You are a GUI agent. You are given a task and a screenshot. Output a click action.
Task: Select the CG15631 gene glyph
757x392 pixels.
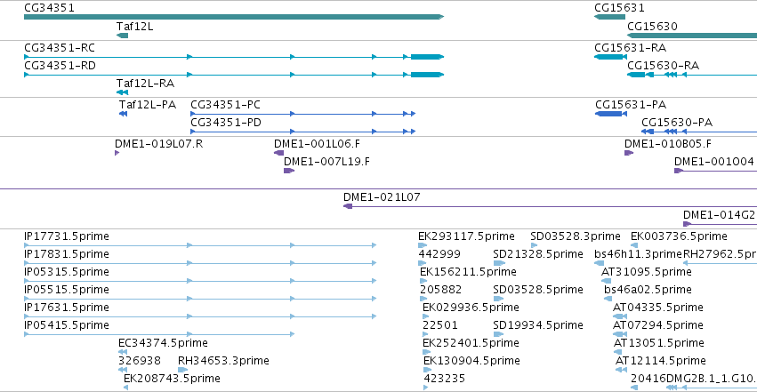coord(609,17)
